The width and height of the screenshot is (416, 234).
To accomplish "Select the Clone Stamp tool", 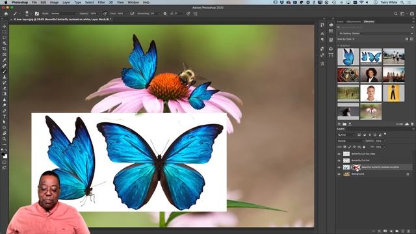I will (5, 77).
